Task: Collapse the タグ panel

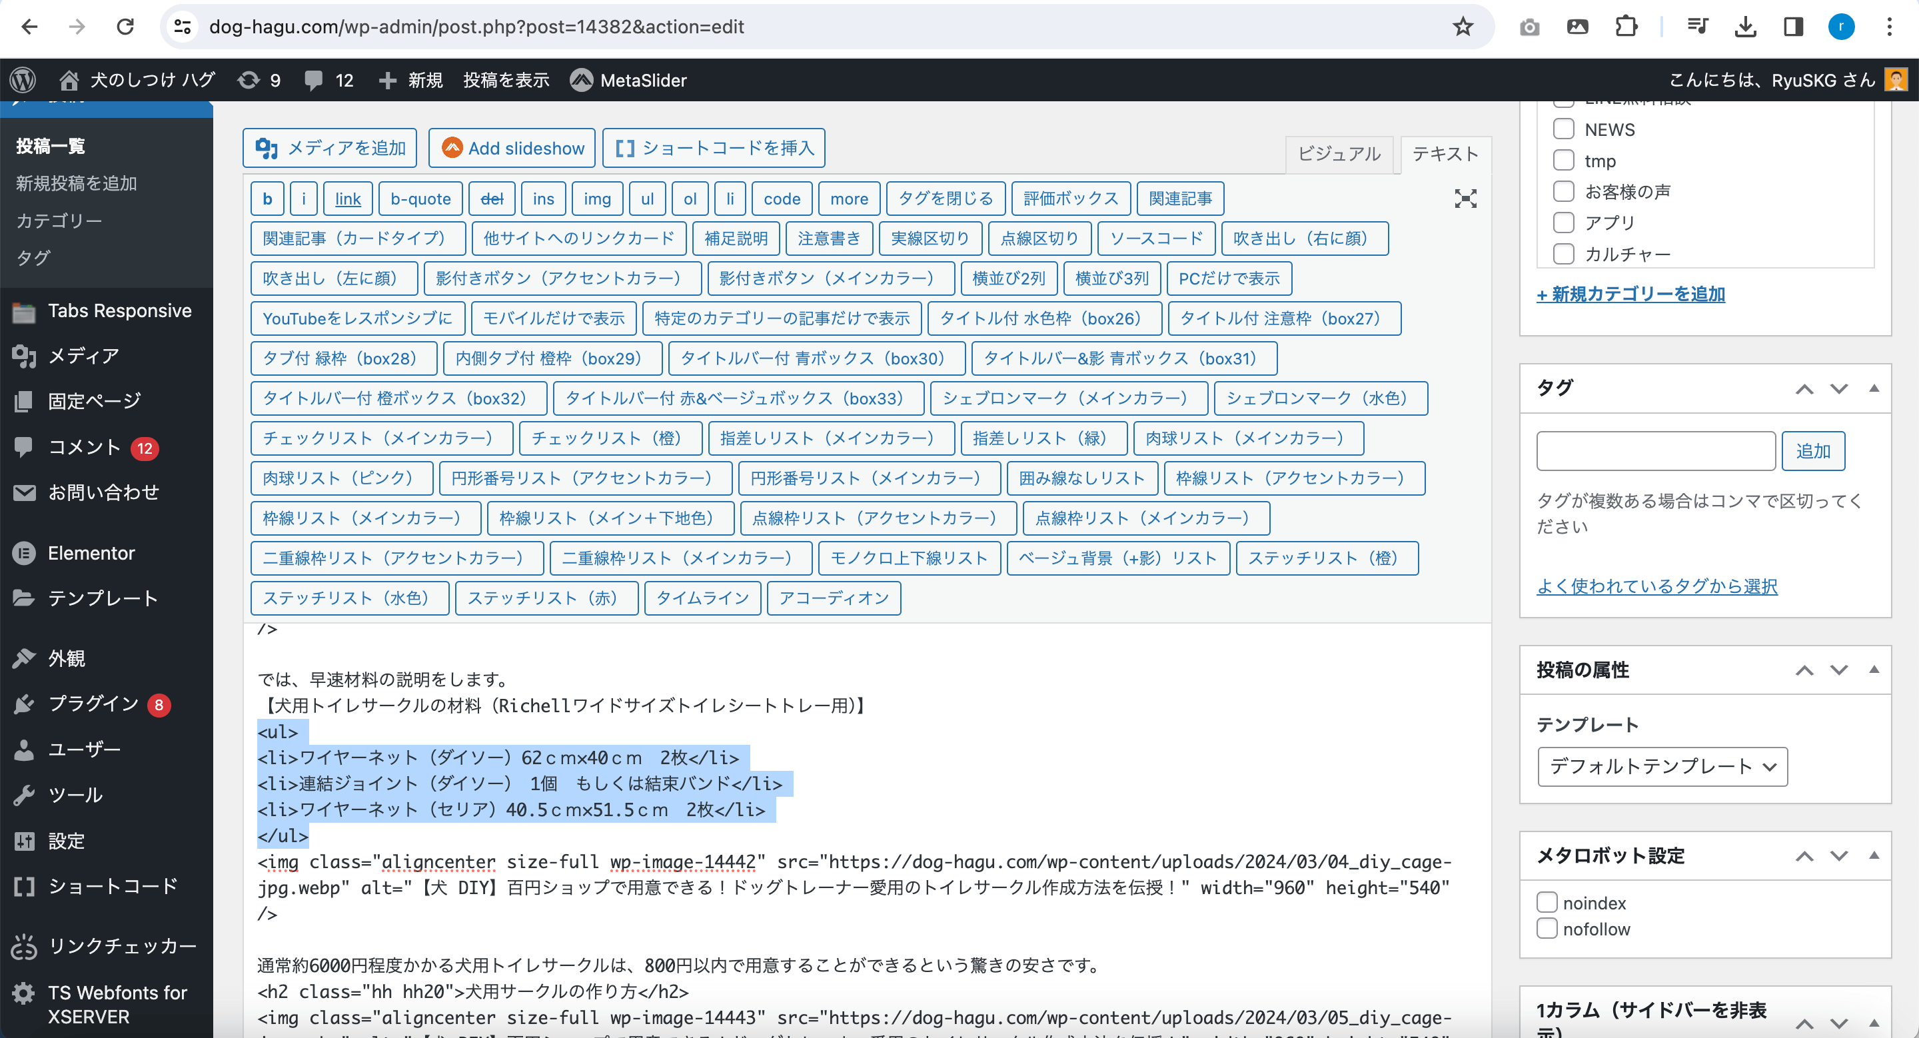Action: pyautogui.click(x=1874, y=388)
